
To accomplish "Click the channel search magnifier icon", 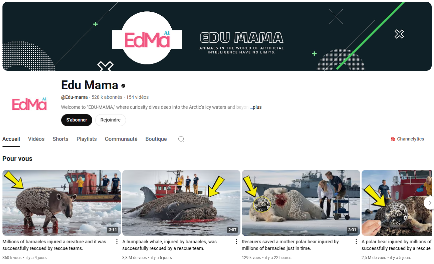I will [181, 139].
